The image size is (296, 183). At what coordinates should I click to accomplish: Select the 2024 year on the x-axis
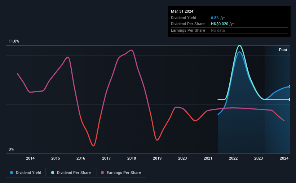(284, 158)
